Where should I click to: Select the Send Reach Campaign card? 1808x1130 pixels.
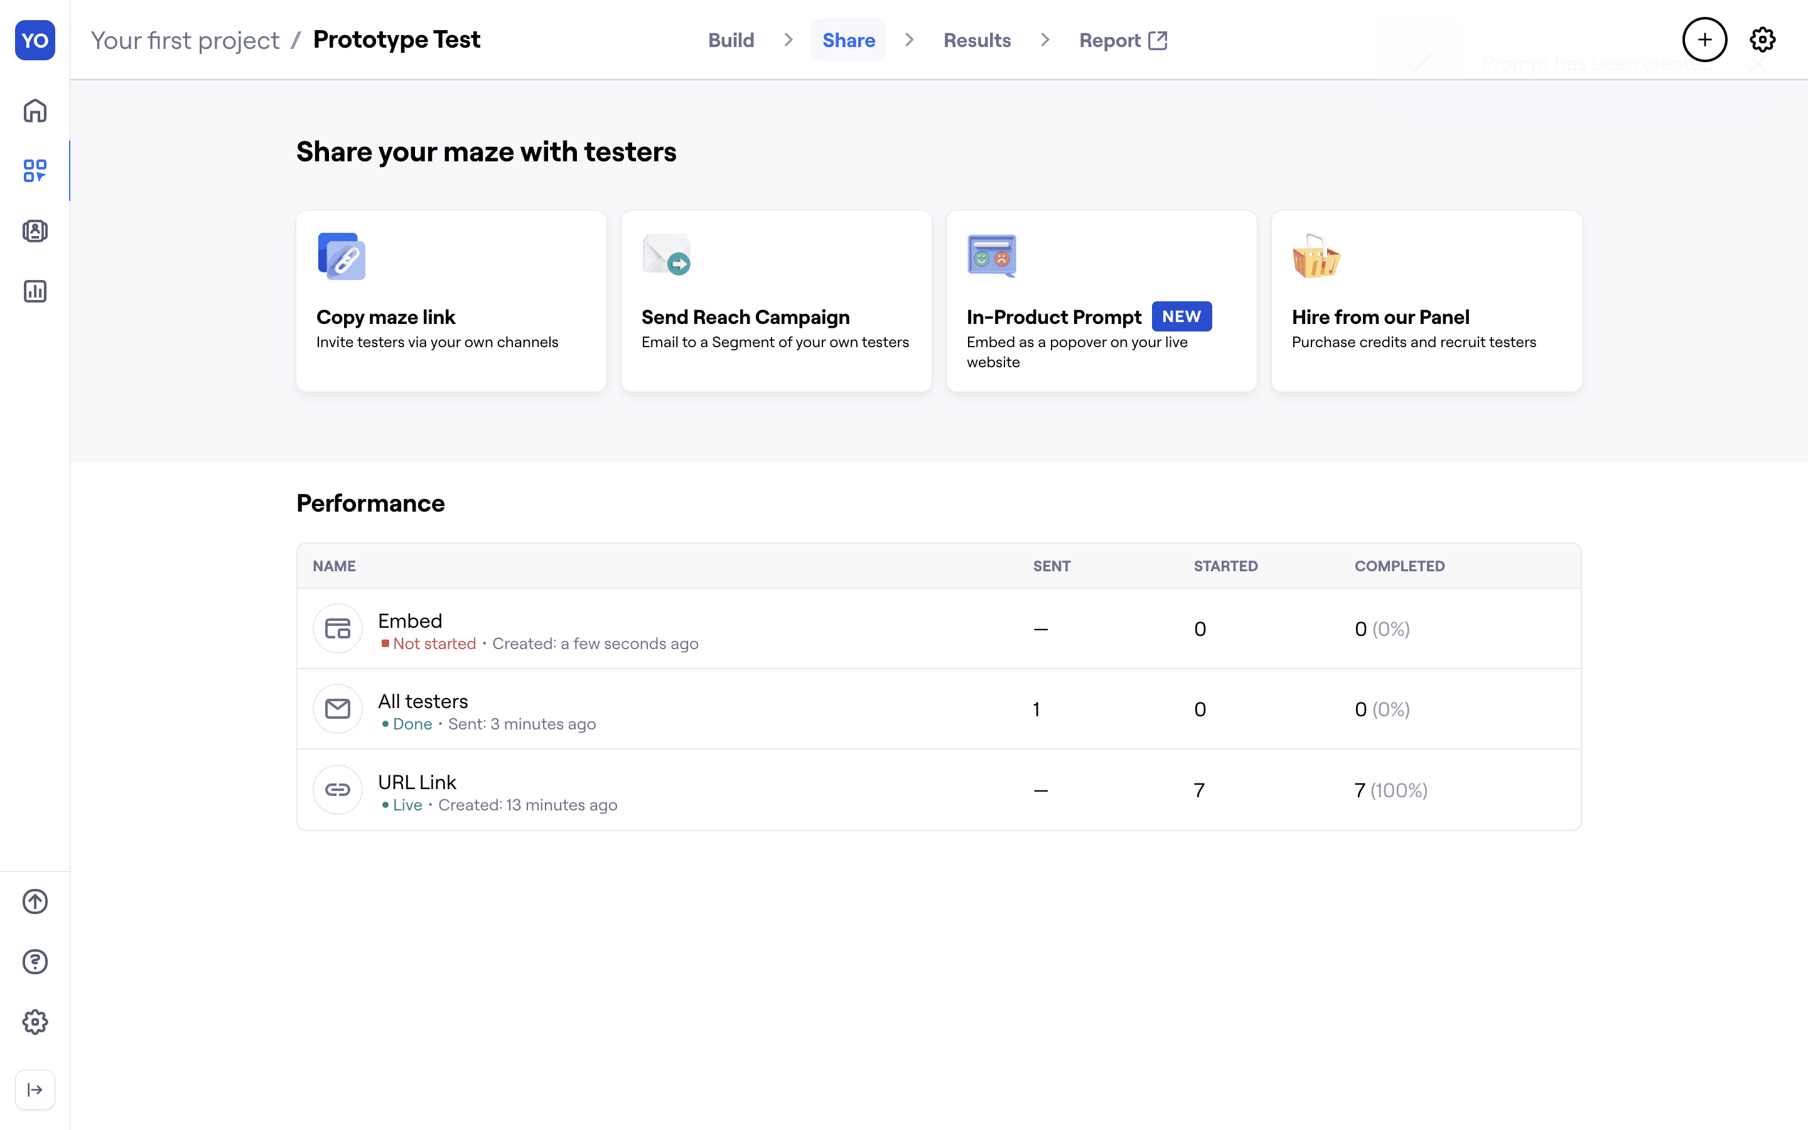tap(775, 301)
